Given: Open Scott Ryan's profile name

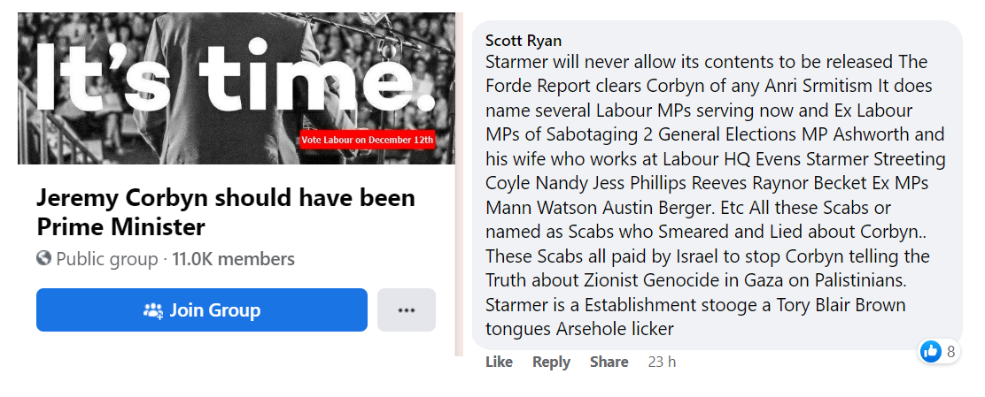Looking at the screenshot, I should [524, 41].
